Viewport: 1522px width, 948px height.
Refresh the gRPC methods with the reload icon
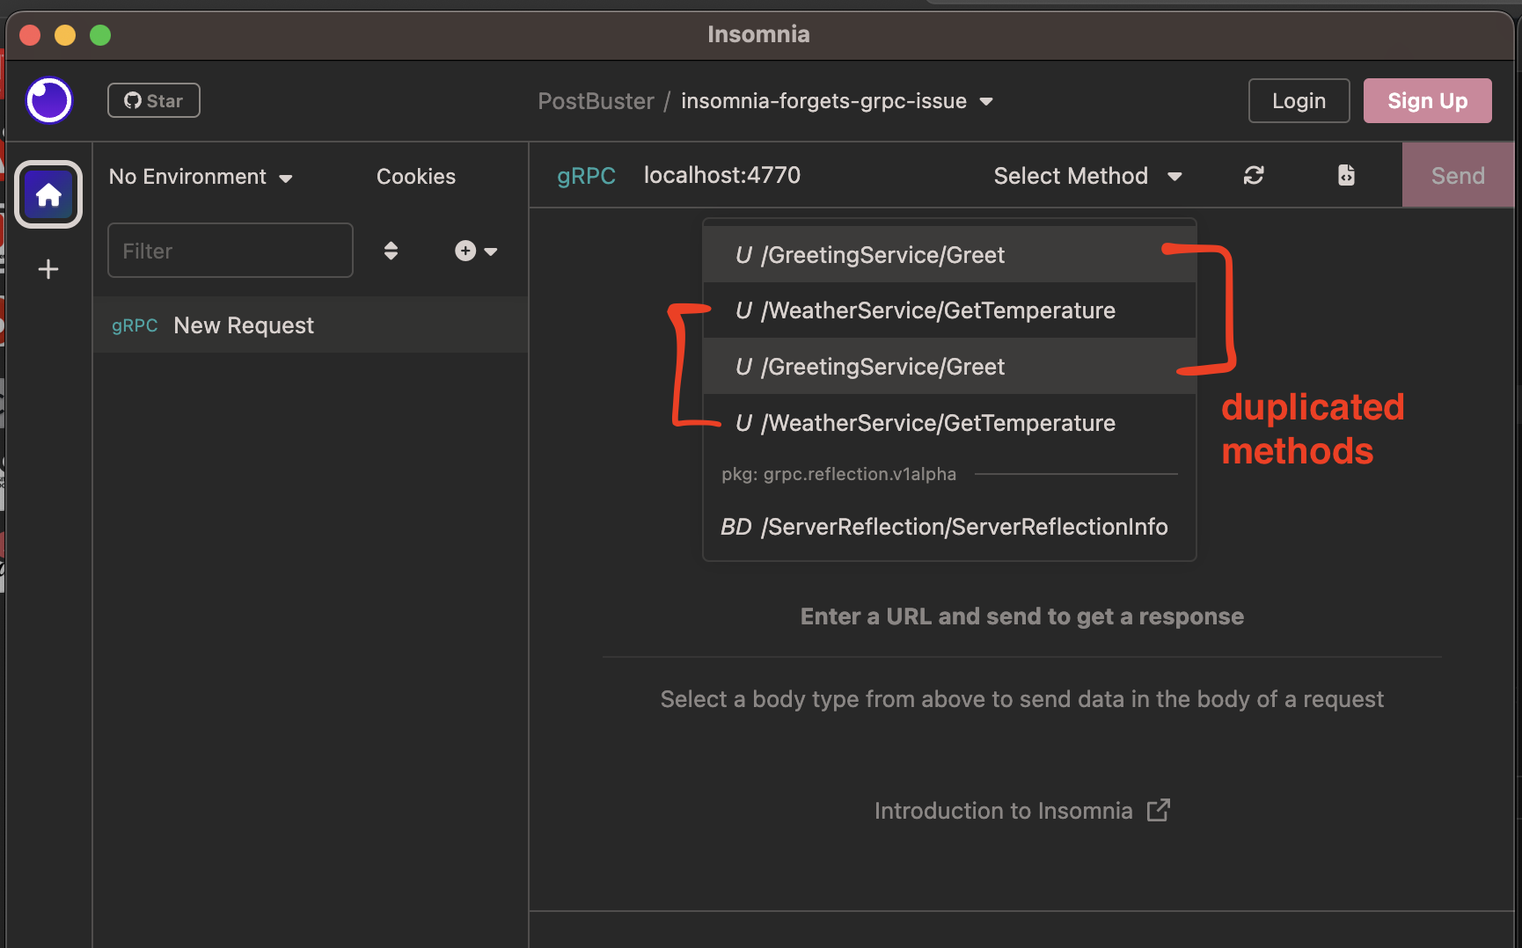pos(1254,175)
